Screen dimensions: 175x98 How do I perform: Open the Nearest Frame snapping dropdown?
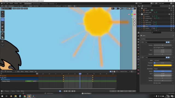pos(125,72)
